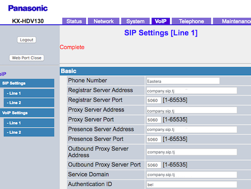Switch to the Network tab
This screenshot has width=251, height=189.
tap(104, 21)
